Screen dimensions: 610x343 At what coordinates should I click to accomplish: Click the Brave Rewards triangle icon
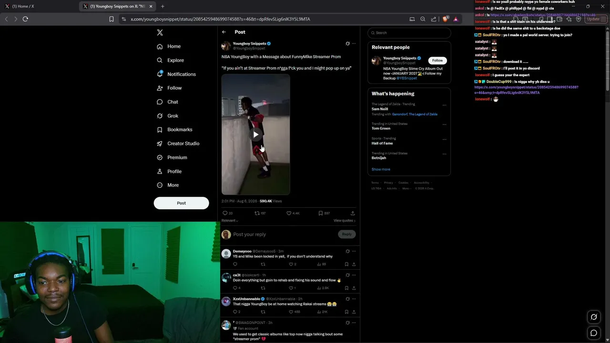[x=456, y=19]
